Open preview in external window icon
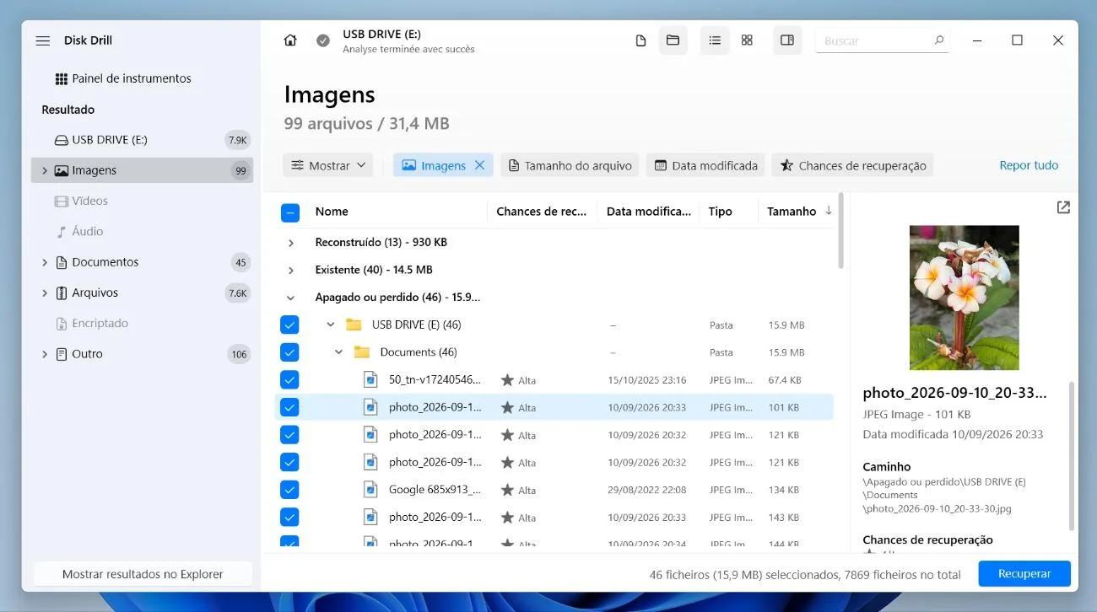This screenshot has width=1097, height=612. click(1063, 207)
